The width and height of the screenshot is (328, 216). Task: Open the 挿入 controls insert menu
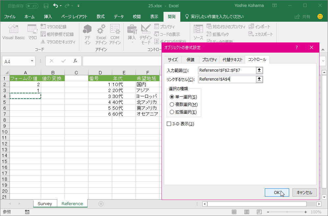(x=132, y=34)
